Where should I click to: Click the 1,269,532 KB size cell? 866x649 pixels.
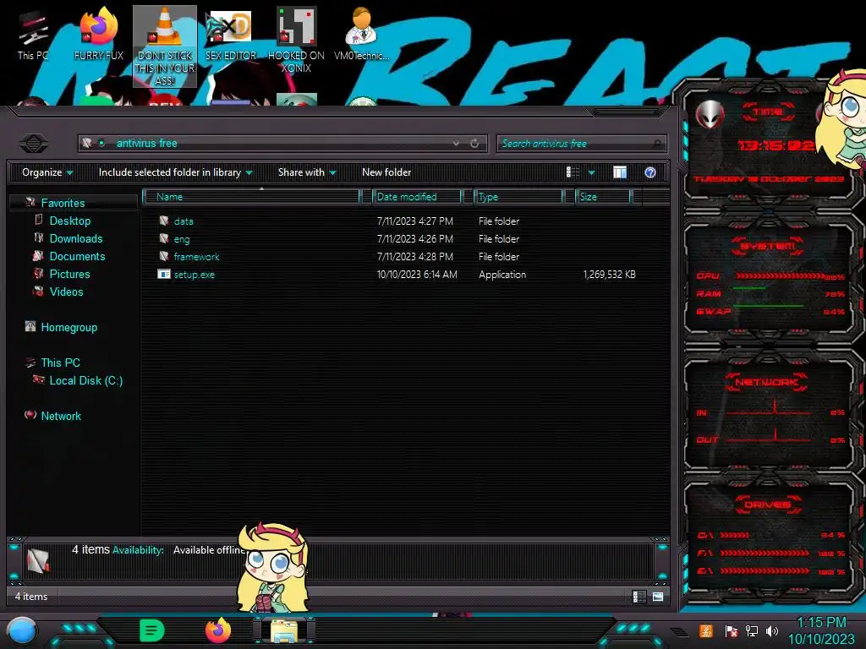[x=609, y=275]
